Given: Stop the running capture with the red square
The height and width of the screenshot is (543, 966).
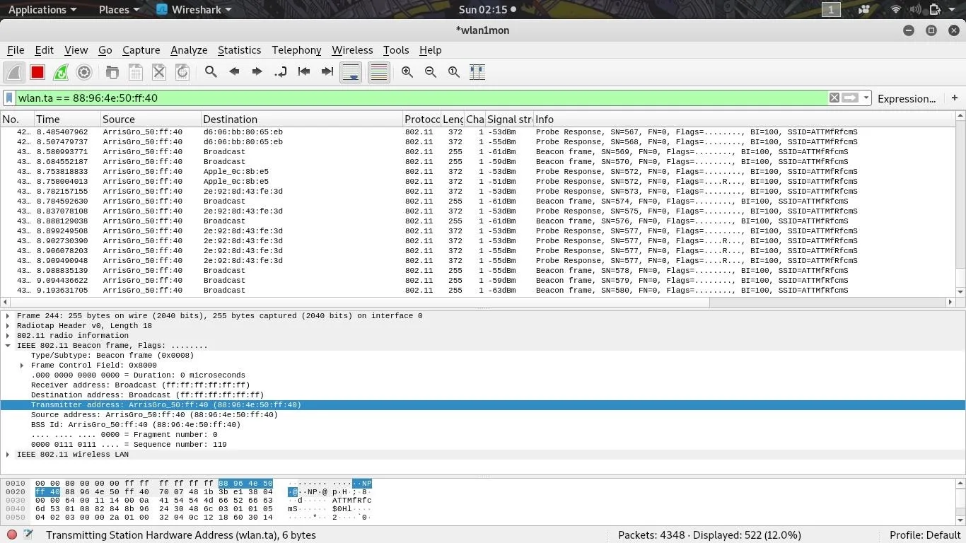Looking at the screenshot, I should click(x=37, y=72).
